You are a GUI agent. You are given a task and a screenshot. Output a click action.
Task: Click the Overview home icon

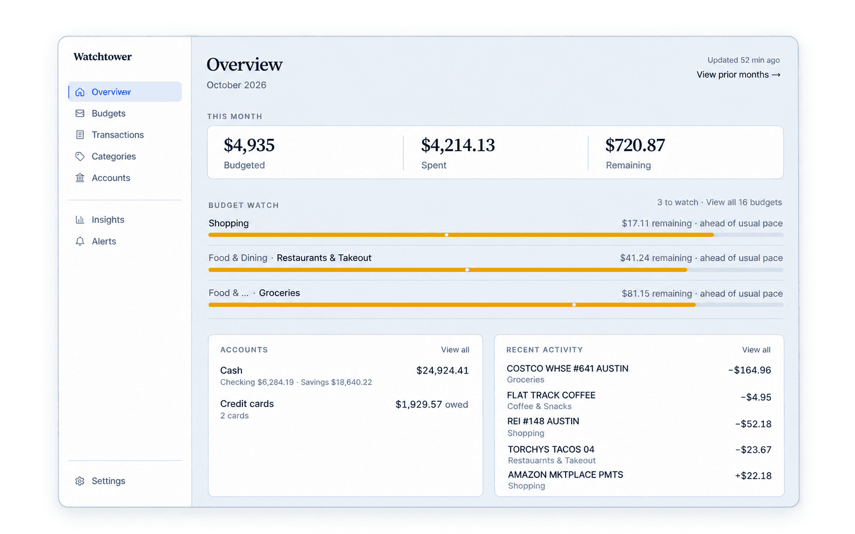80,92
